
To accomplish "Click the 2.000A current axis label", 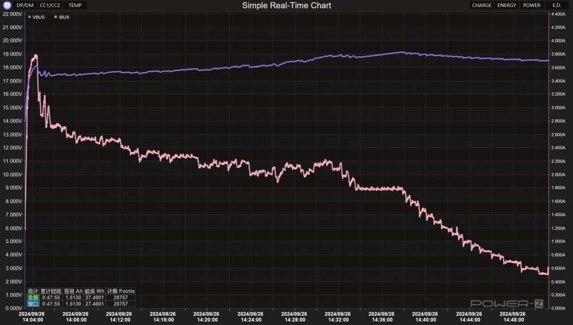I will coord(558,175).
